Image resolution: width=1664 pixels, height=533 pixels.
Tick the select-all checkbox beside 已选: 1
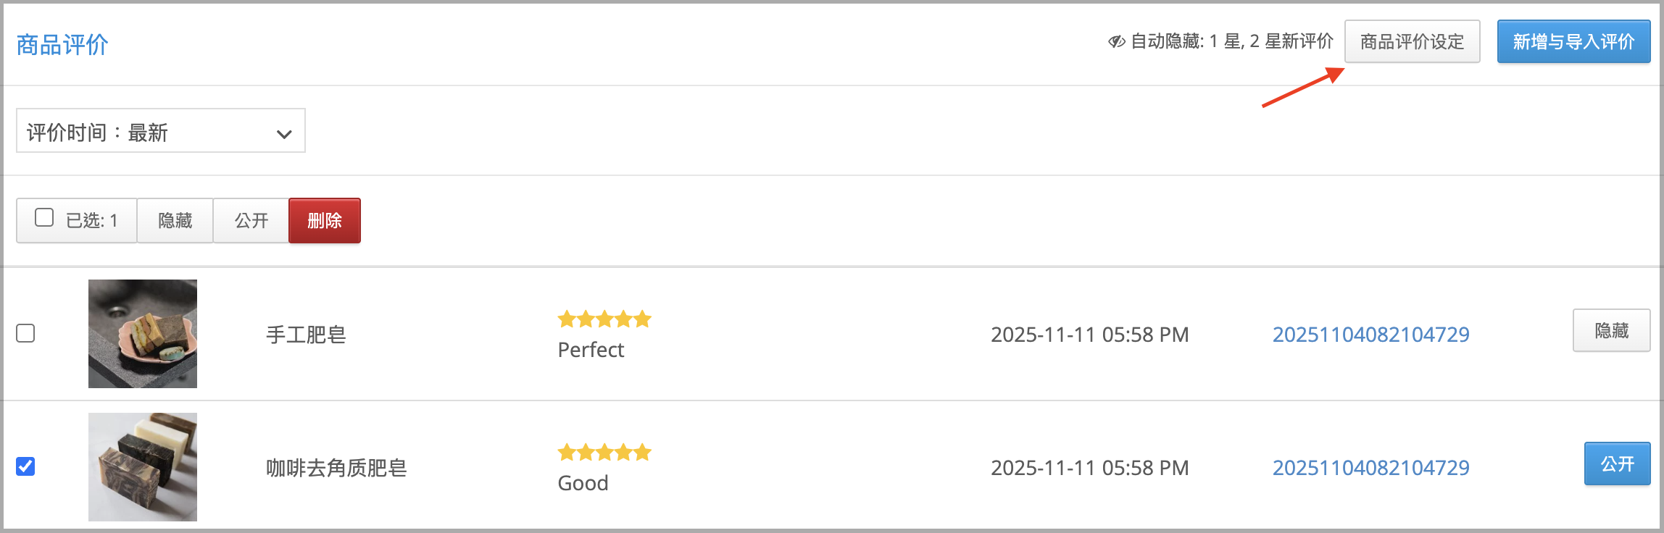pos(44,217)
